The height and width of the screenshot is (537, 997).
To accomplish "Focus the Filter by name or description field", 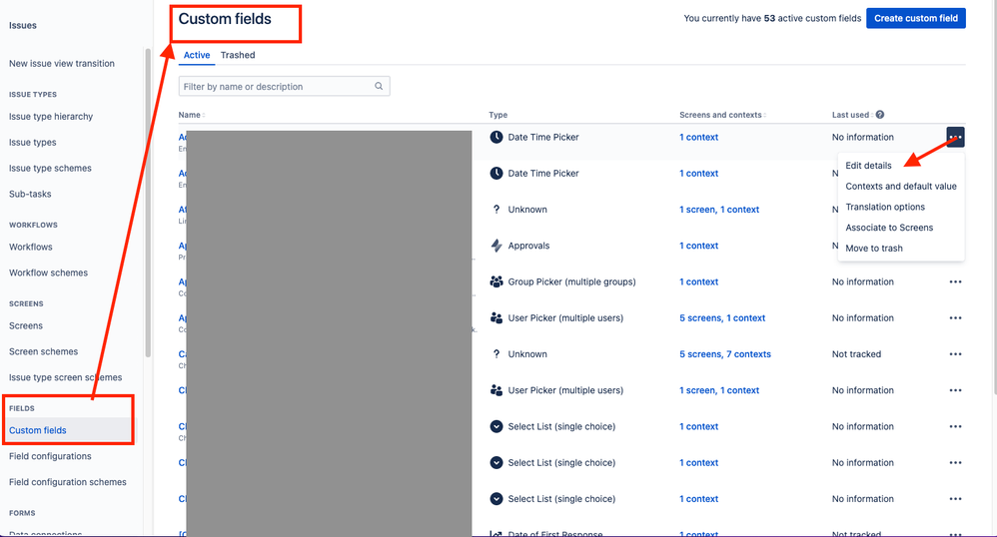I will [285, 87].
